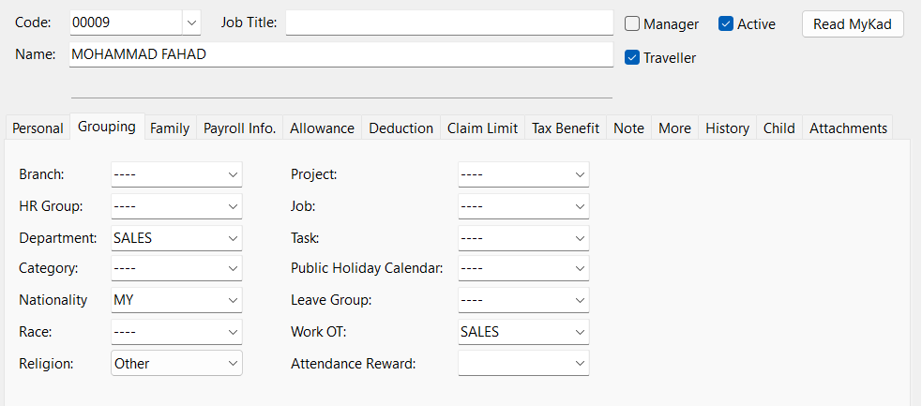Click the Read MyKad button

(x=853, y=24)
